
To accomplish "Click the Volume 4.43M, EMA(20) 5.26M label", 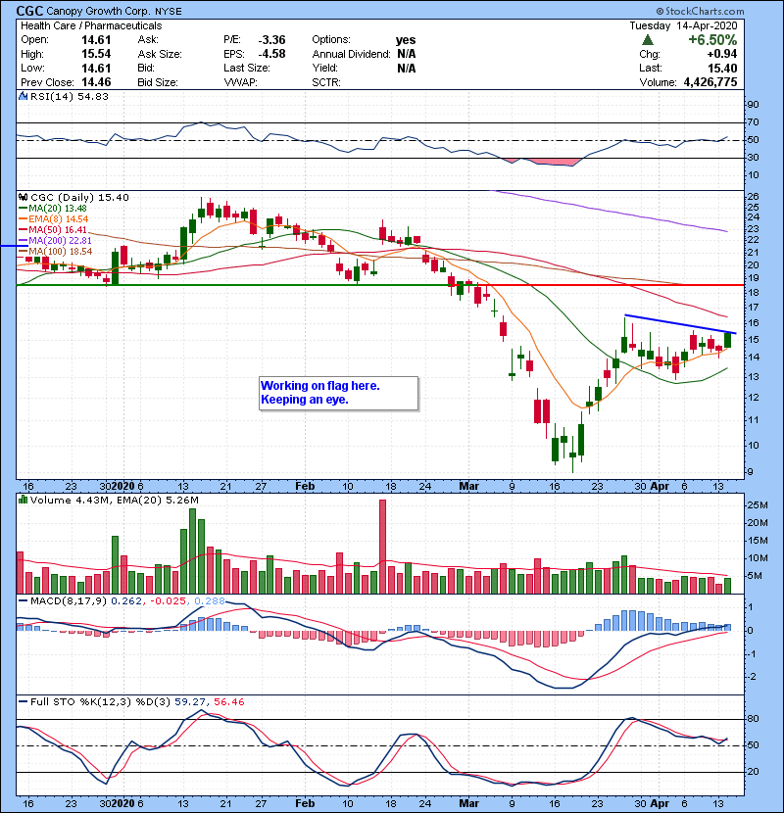I will point(114,500).
